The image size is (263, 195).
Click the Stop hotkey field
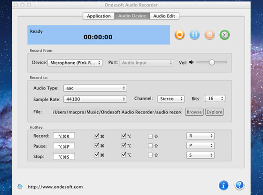(64, 156)
